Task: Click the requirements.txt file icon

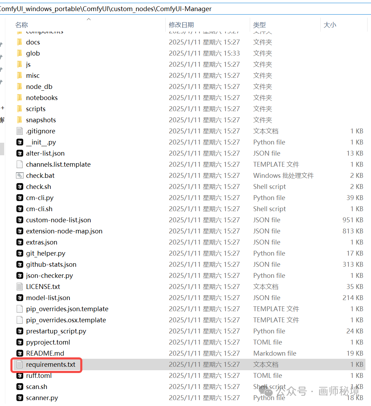Action: coord(20,365)
